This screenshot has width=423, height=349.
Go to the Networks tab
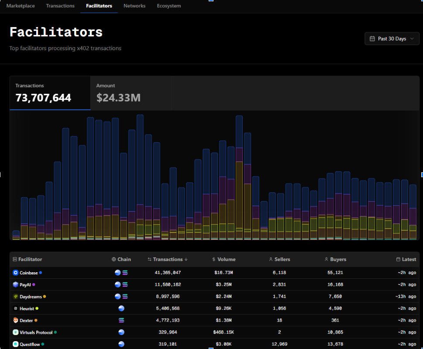[134, 6]
